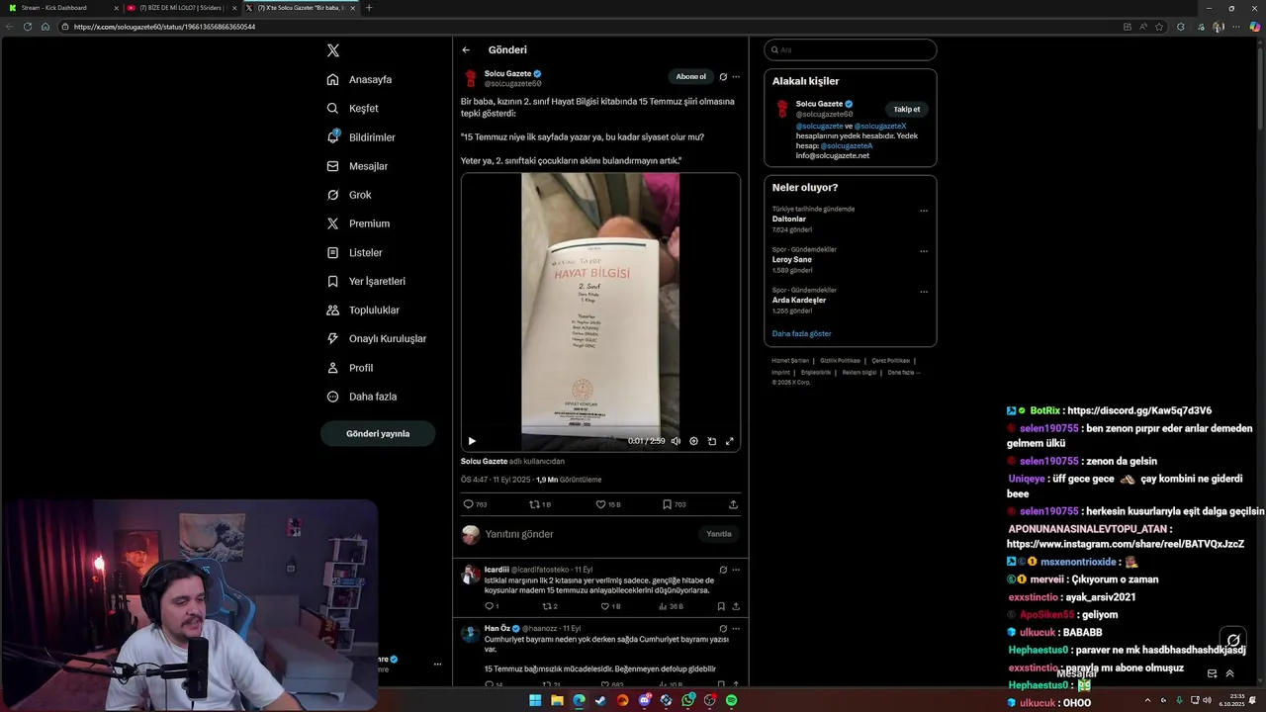Open the X logo home link
The width and height of the screenshot is (1266, 712).
pos(332,50)
